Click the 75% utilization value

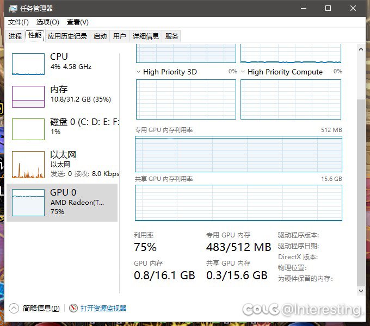click(145, 247)
